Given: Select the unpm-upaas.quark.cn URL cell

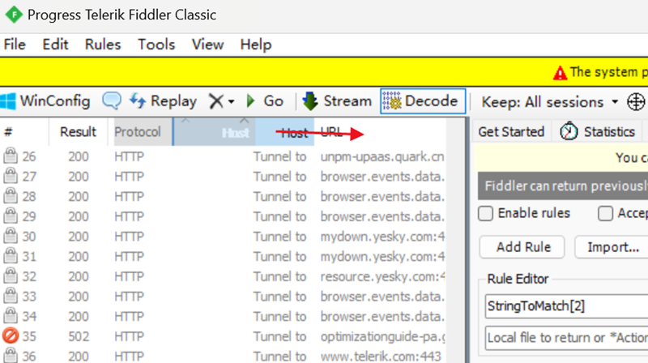Looking at the screenshot, I should pyautogui.click(x=382, y=156).
